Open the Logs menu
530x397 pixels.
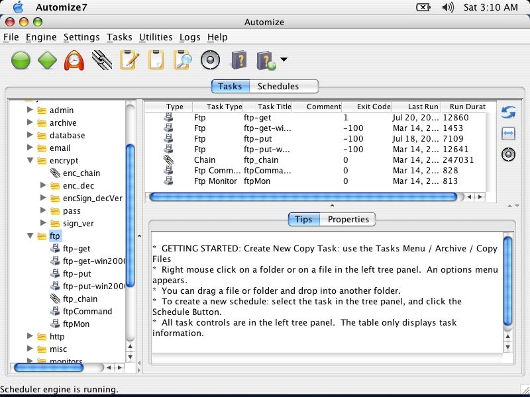pyautogui.click(x=190, y=37)
